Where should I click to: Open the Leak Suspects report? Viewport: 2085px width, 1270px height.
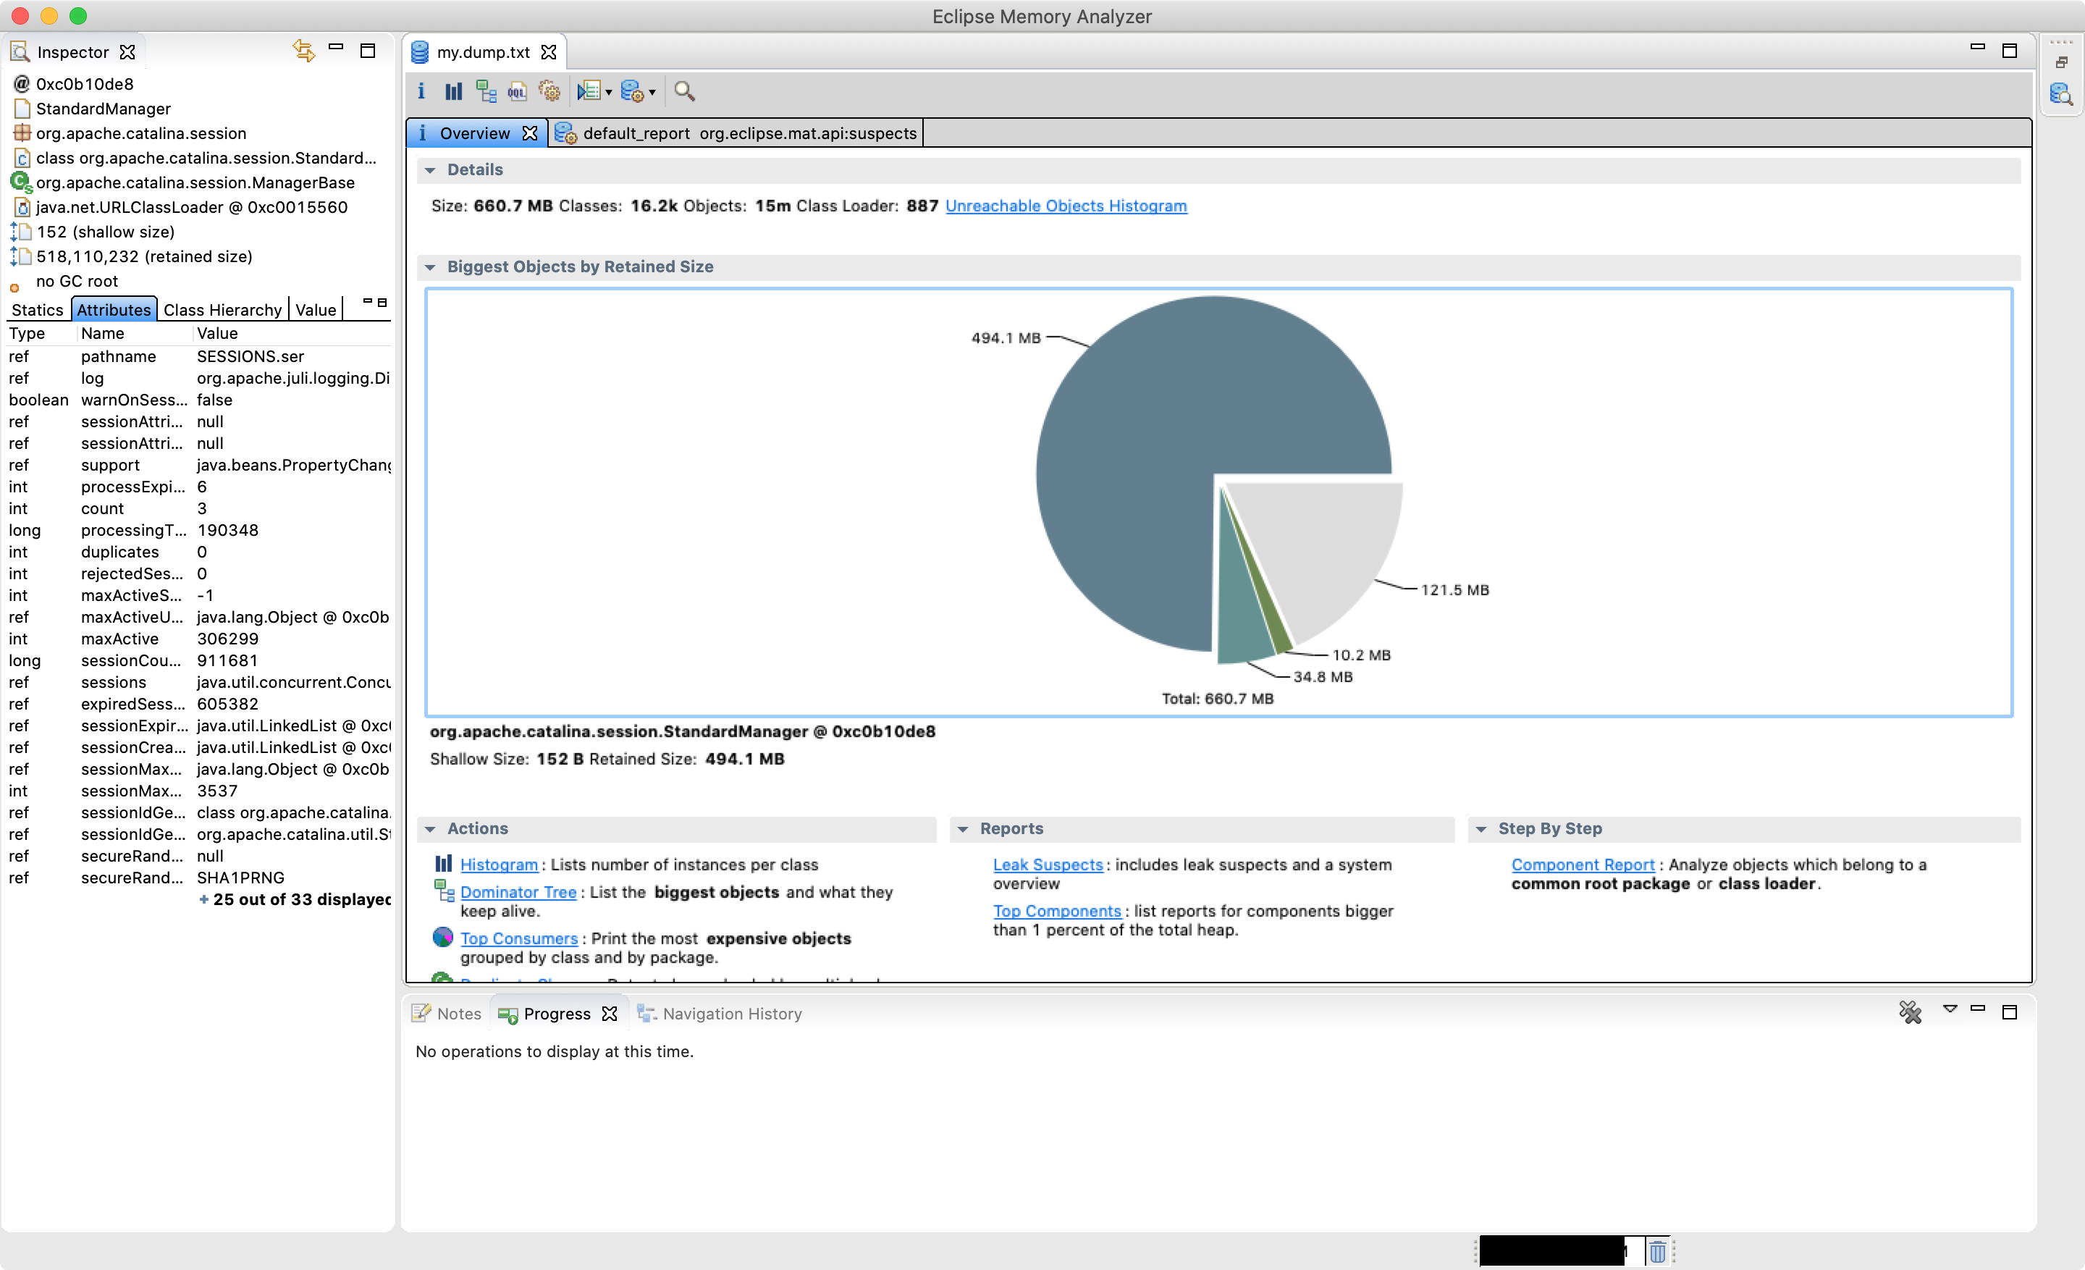[x=1048, y=864]
